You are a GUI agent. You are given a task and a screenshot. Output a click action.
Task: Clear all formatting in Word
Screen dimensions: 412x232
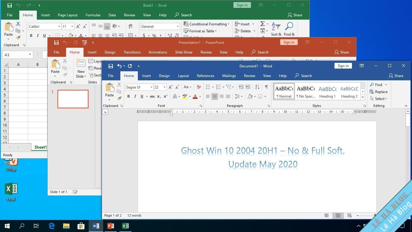199,87
